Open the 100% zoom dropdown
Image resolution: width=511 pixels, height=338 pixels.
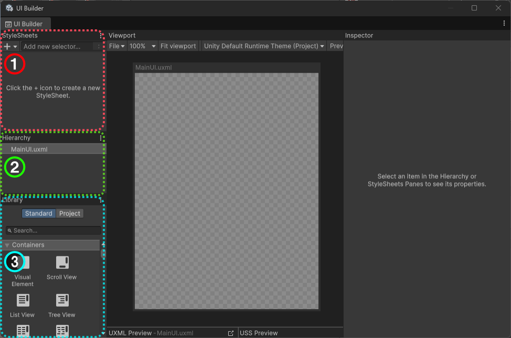click(143, 46)
